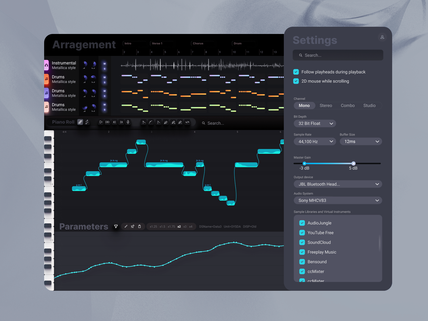Image resolution: width=428 pixels, height=321 pixels.
Task: Select the pale pink Drums track icon
Action: (x=46, y=107)
